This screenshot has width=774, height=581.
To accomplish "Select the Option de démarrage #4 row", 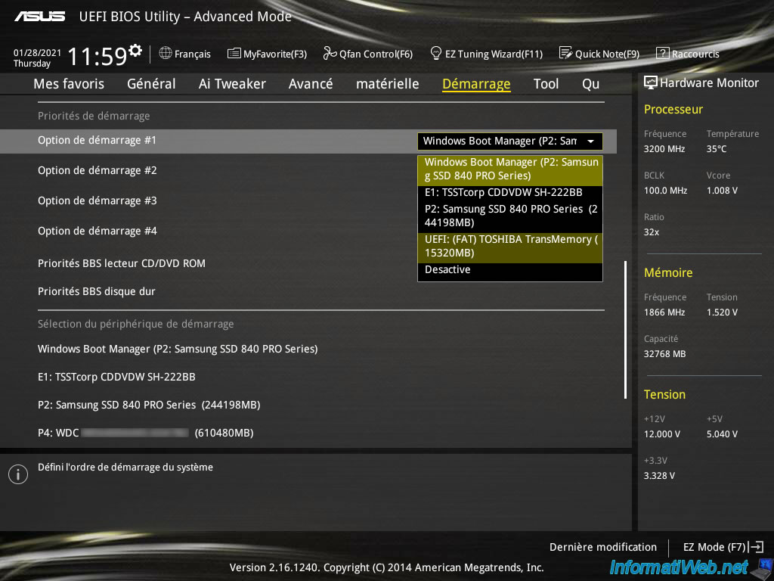I will pos(98,231).
